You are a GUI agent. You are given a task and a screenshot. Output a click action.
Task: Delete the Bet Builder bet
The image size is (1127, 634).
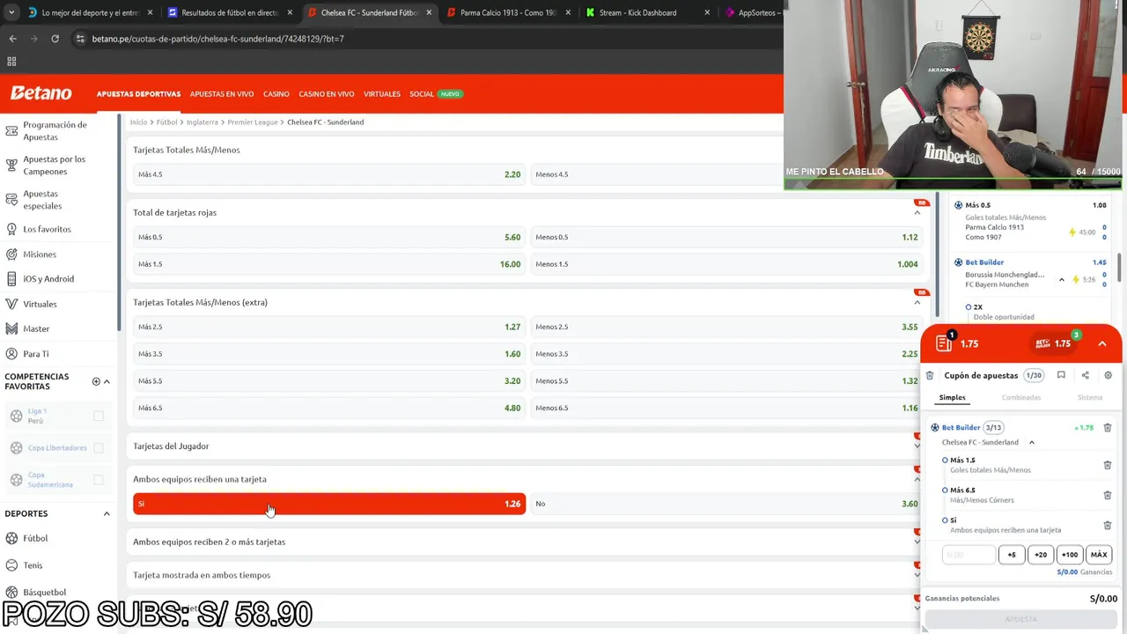1108,428
